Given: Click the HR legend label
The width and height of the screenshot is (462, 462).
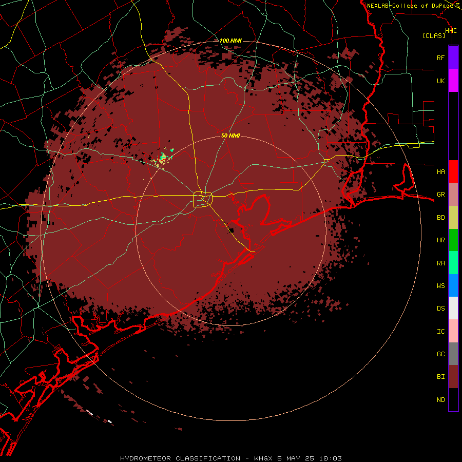Looking at the screenshot, I should coord(440,240).
